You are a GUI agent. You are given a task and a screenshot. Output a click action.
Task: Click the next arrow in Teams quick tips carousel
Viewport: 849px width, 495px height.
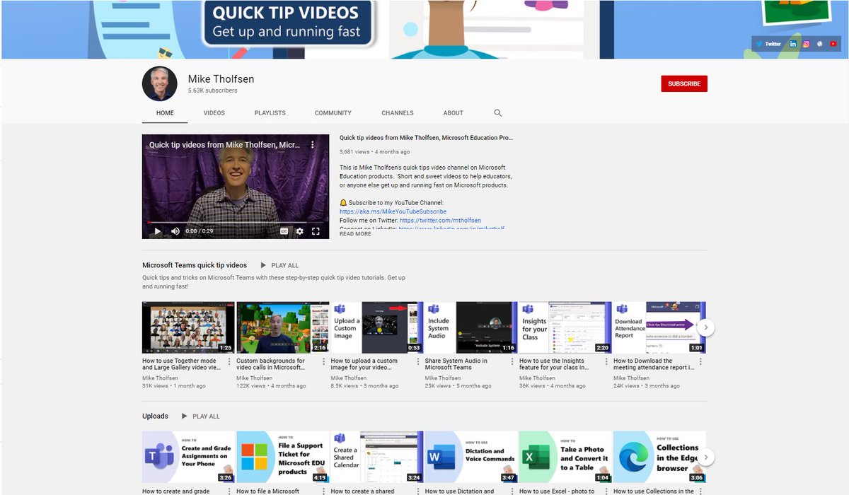tap(705, 327)
